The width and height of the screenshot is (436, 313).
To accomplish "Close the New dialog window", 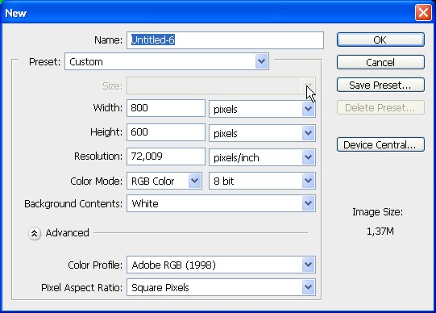I will (x=423, y=13).
